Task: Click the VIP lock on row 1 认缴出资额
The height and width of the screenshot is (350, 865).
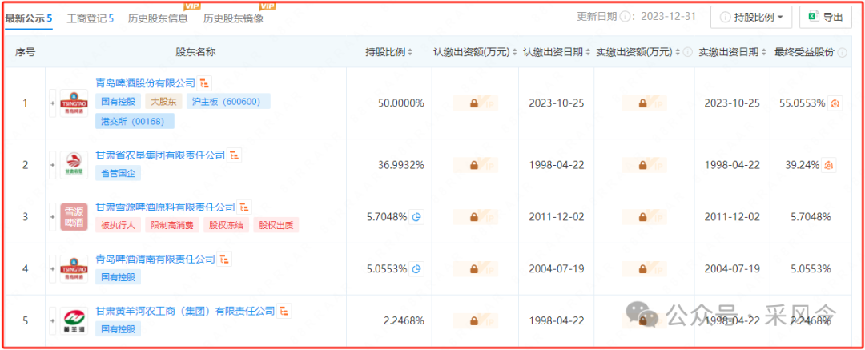Action: [475, 103]
